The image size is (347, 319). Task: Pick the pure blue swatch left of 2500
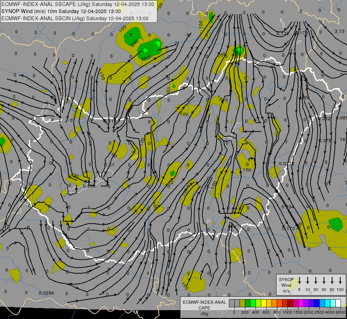[x=317, y=303]
